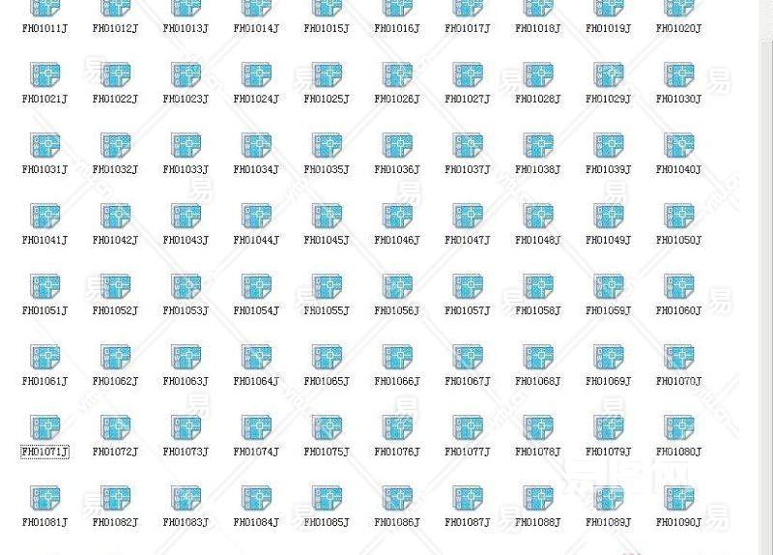Screen dimensions: 773x555
Task: Click the FH01056J label
Action: (x=397, y=310)
